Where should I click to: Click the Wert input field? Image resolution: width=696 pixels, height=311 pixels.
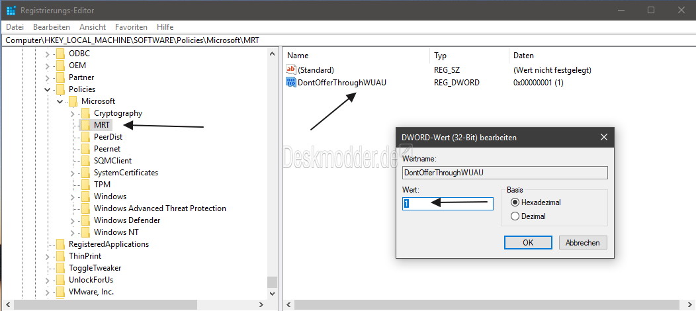pyautogui.click(x=448, y=204)
